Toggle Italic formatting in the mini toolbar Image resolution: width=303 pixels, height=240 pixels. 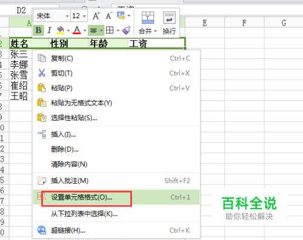pyautogui.click(x=49, y=30)
